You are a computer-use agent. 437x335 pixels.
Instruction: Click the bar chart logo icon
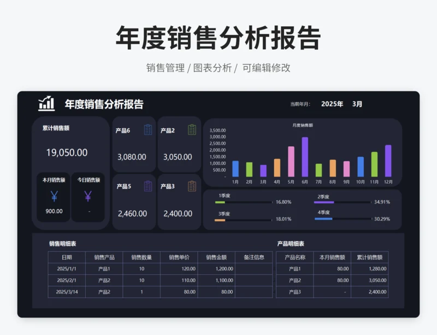pyautogui.click(x=46, y=103)
